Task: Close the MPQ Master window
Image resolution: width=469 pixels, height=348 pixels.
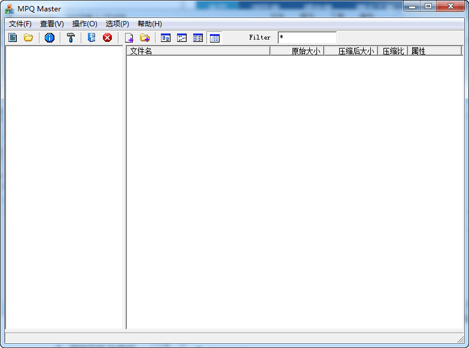Action: pos(450,6)
